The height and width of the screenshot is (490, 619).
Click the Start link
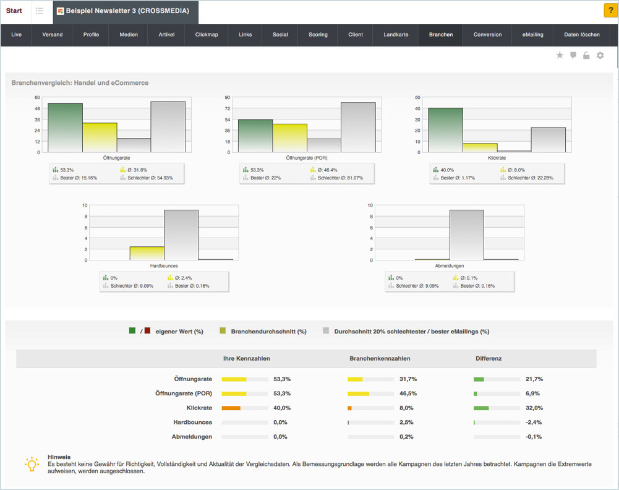[x=14, y=11]
